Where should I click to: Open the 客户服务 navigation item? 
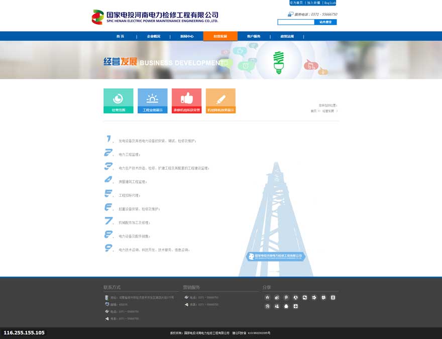click(254, 36)
